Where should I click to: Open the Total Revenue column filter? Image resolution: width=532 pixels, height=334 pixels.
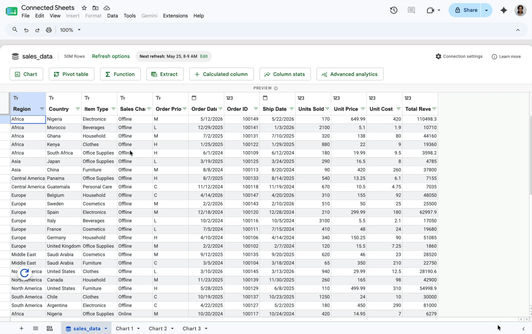coord(434,109)
